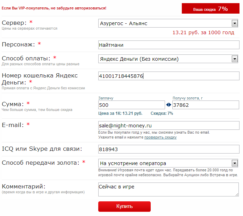Viewport: 243px width, 216px height.
Task: Click the arrow of the Способ оплаты dropdown
Action: [x=235, y=59]
